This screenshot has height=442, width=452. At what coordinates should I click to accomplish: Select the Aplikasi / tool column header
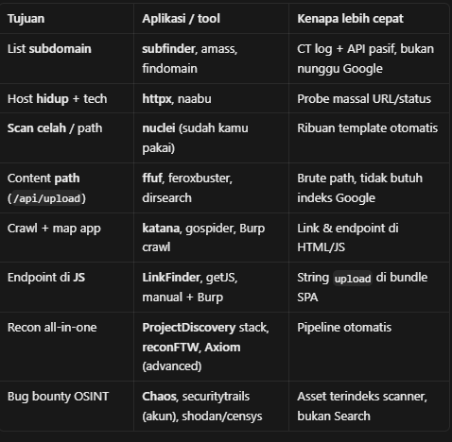[x=181, y=19]
